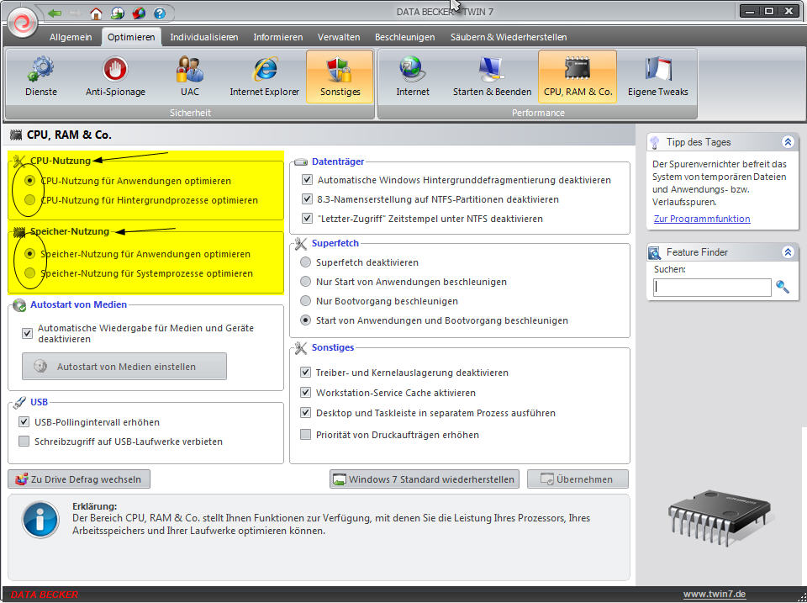
Task: Select the Sonstiges shield icon
Action: click(x=340, y=69)
